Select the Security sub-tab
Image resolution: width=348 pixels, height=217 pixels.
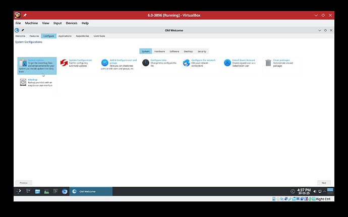tap(202, 51)
